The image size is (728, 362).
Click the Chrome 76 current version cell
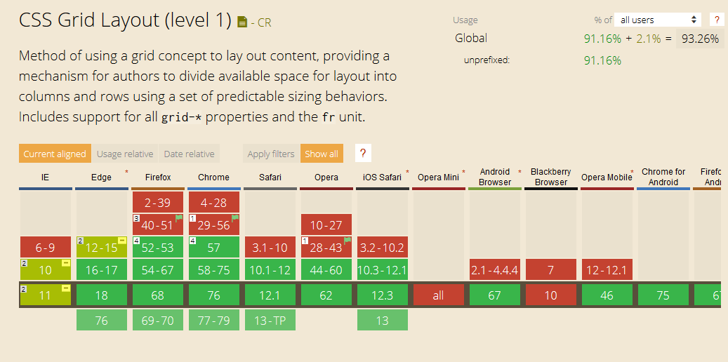click(x=214, y=295)
